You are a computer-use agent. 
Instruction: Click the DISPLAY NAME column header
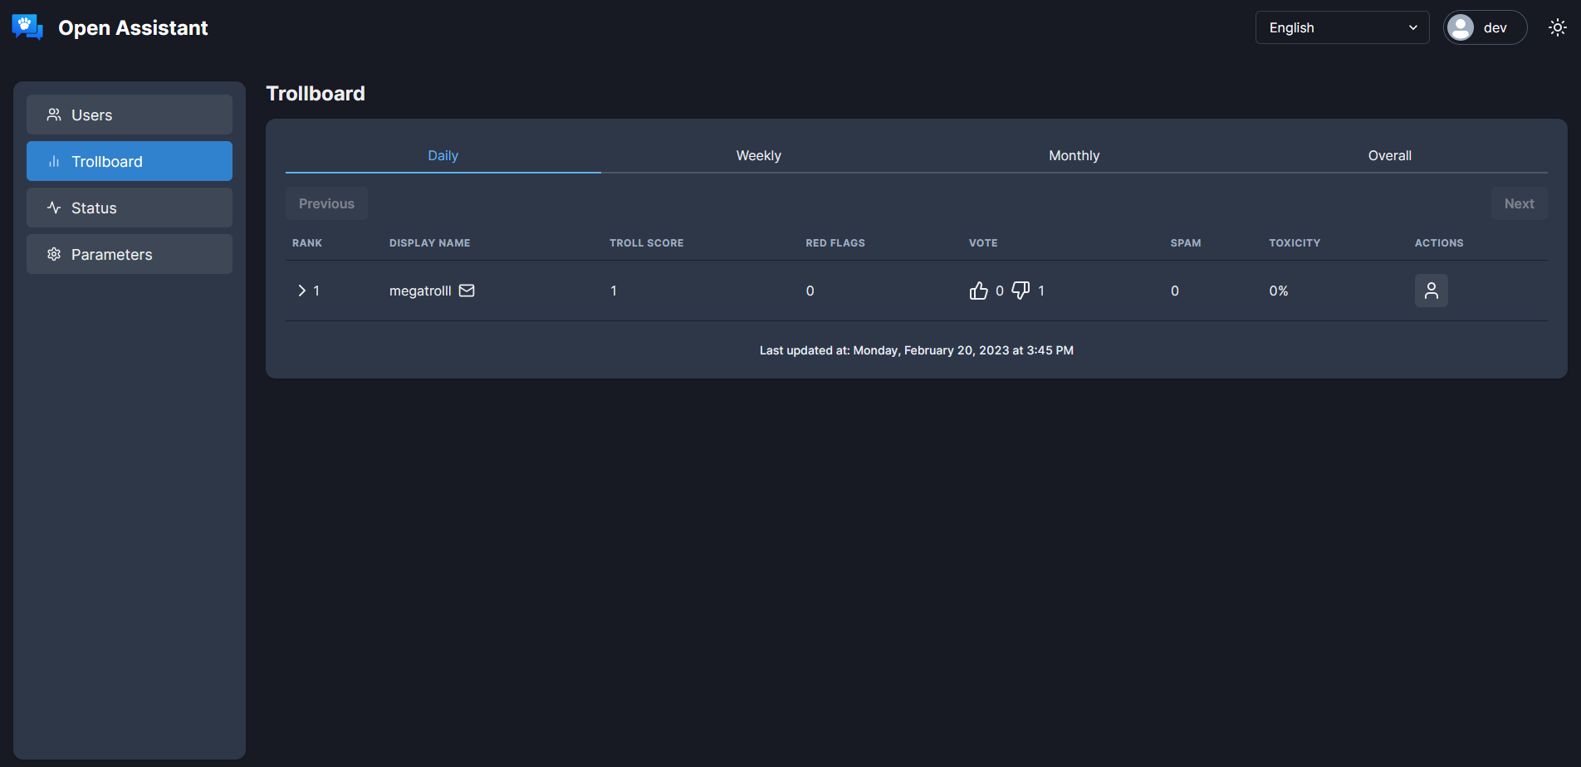pyautogui.click(x=429, y=243)
